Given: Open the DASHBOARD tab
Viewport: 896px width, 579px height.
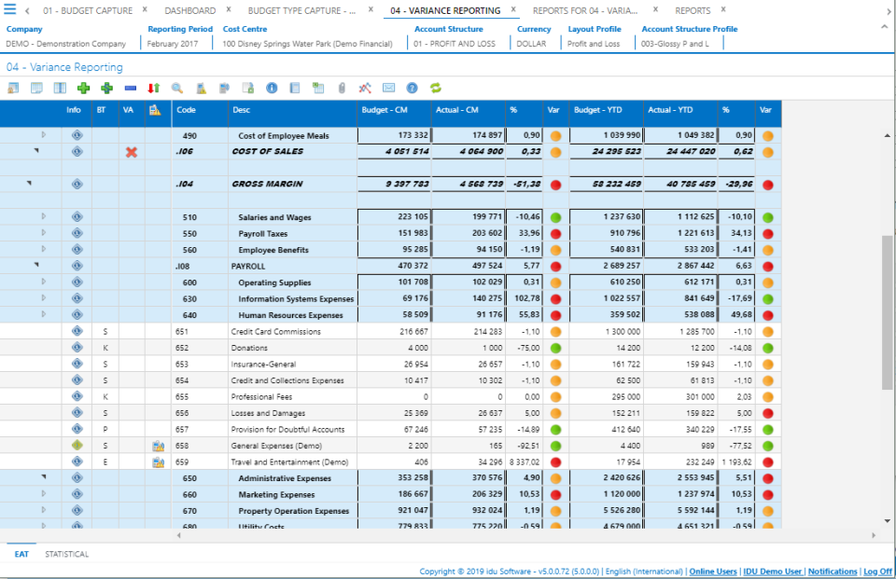Looking at the screenshot, I should point(189,10).
